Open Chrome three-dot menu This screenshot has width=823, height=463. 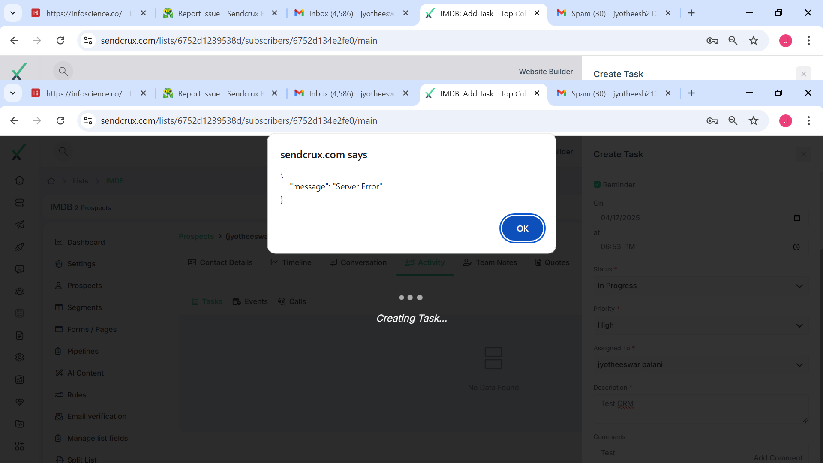tap(808, 121)
